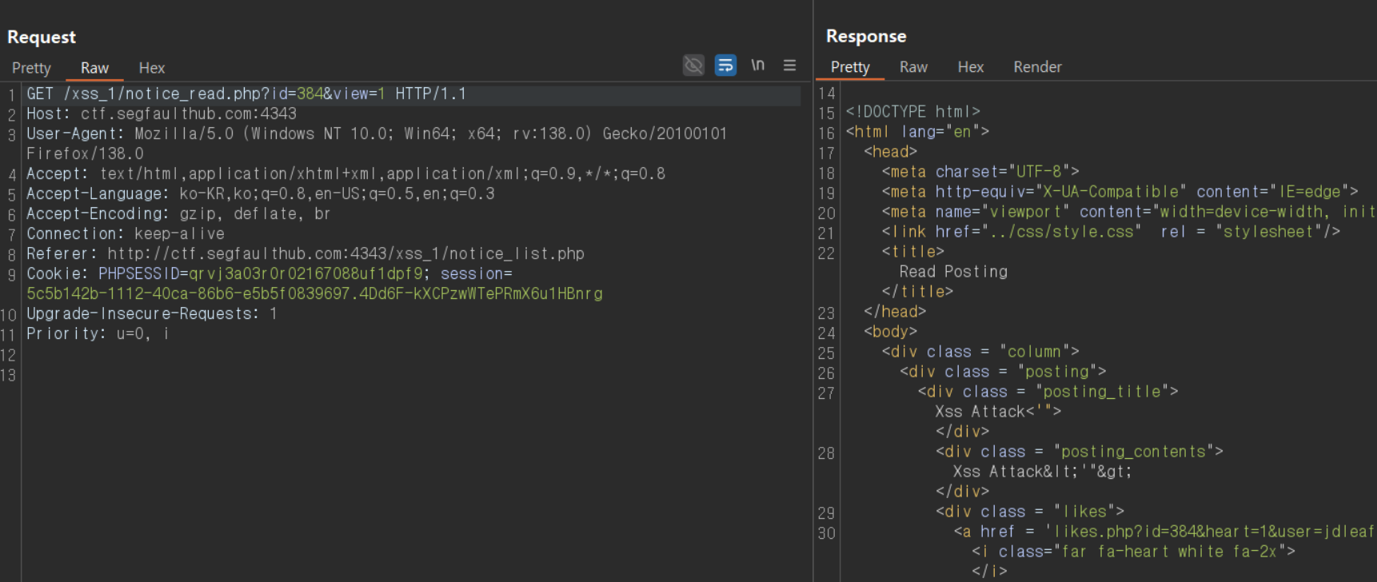Click the posting_contents div line

(1079, 451)
